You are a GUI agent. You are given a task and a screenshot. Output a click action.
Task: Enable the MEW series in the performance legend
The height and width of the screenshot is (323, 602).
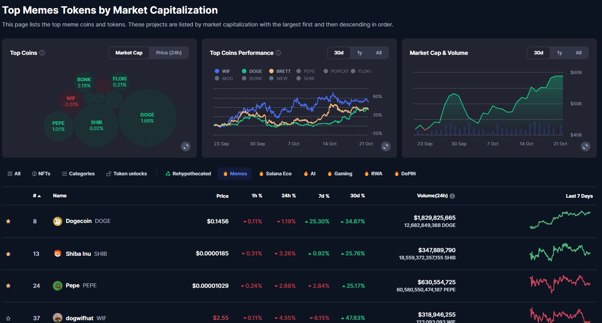tap(278, 78)
